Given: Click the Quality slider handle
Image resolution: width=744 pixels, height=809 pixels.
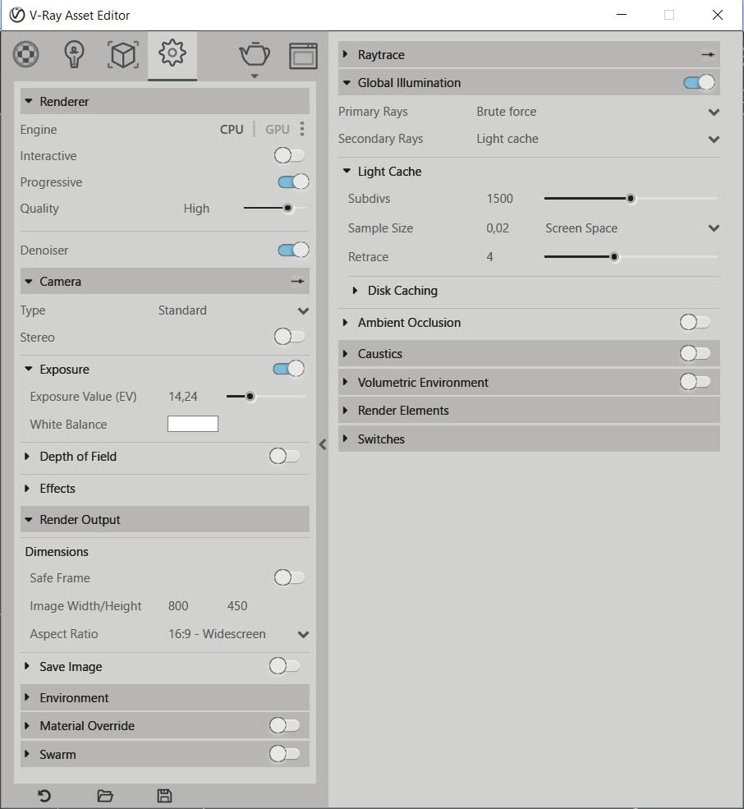Looking at the screenshot, I should pyautogui.click(x=288, y=208).
